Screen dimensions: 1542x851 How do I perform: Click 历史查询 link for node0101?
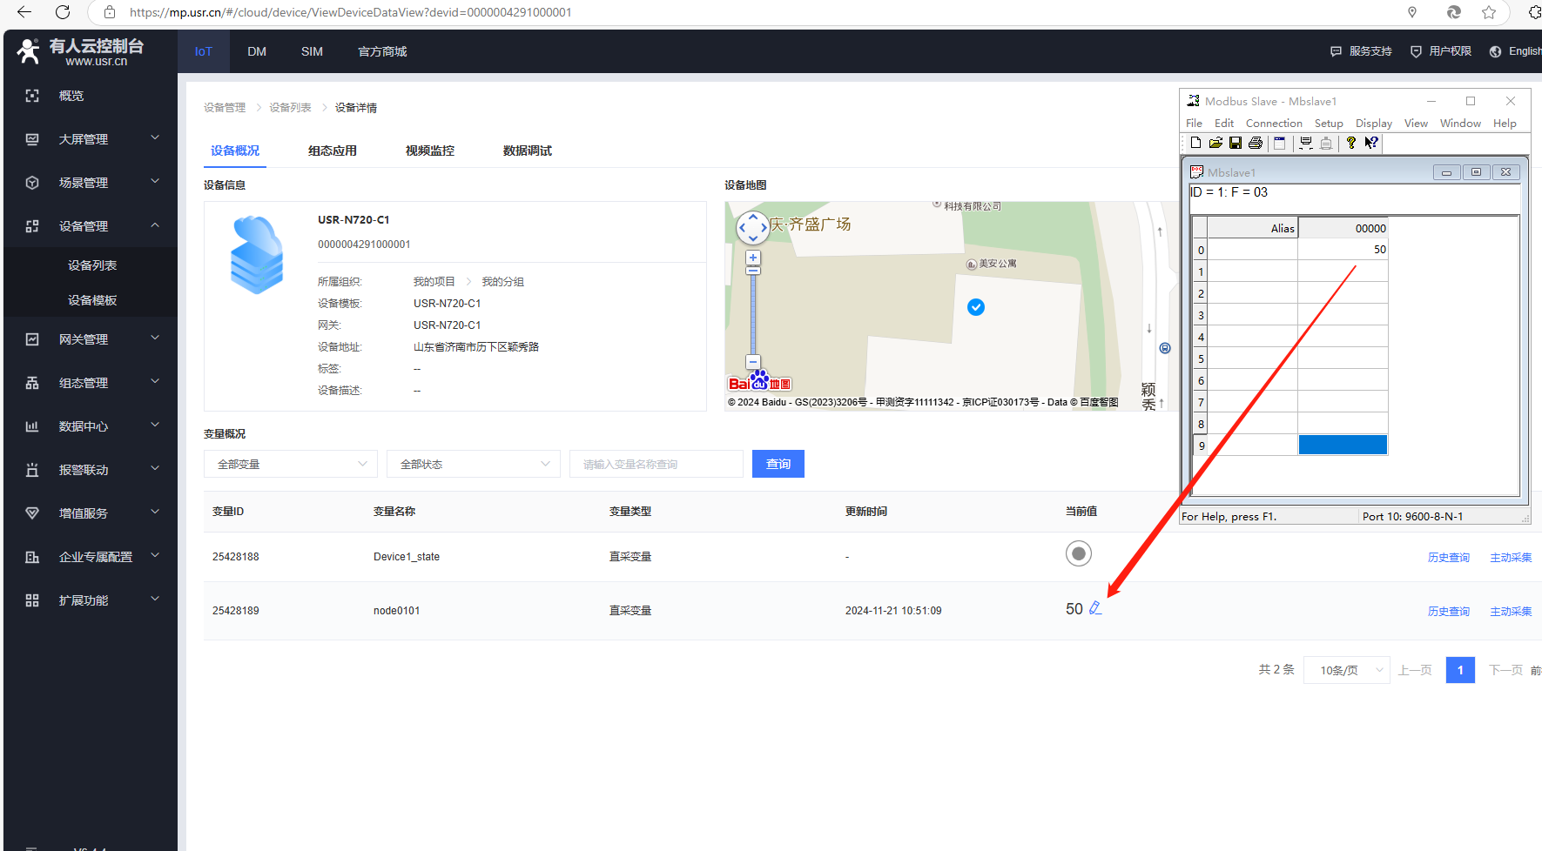click(1449, 612)
